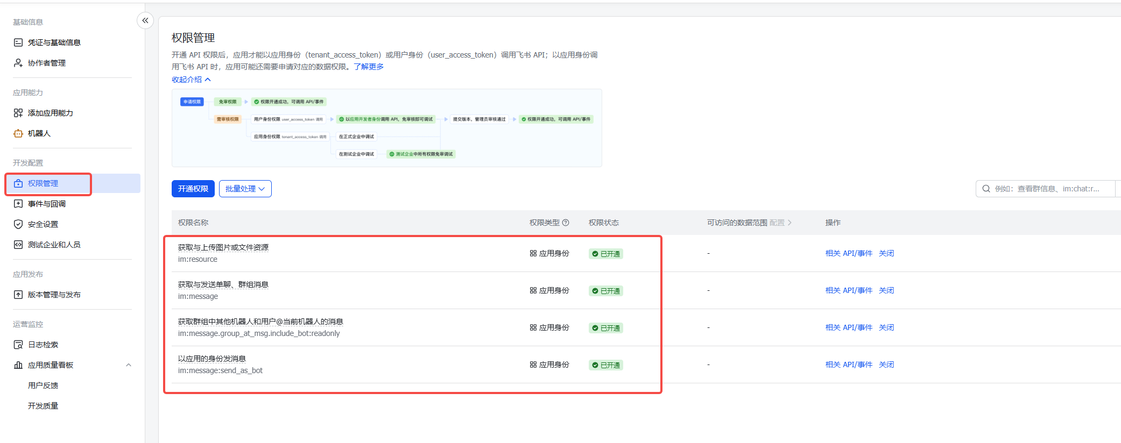The width and height of the screenshot is (1121, 443).
Task: Click the 机器人 robot icon
Action: click(18, 133)
